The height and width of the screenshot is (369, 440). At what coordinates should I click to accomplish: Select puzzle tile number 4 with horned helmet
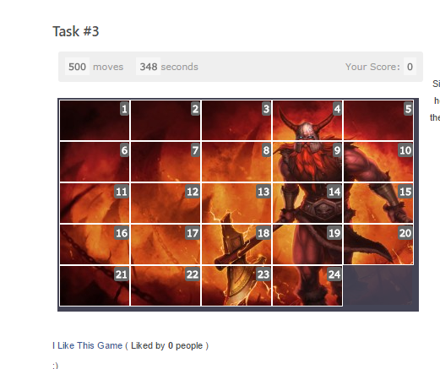(x=307, y=120)
